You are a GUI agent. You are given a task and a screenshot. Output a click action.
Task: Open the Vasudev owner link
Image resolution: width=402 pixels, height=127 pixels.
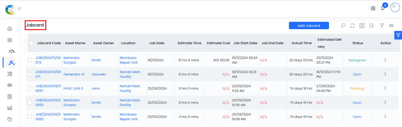[x=98, y=74]
